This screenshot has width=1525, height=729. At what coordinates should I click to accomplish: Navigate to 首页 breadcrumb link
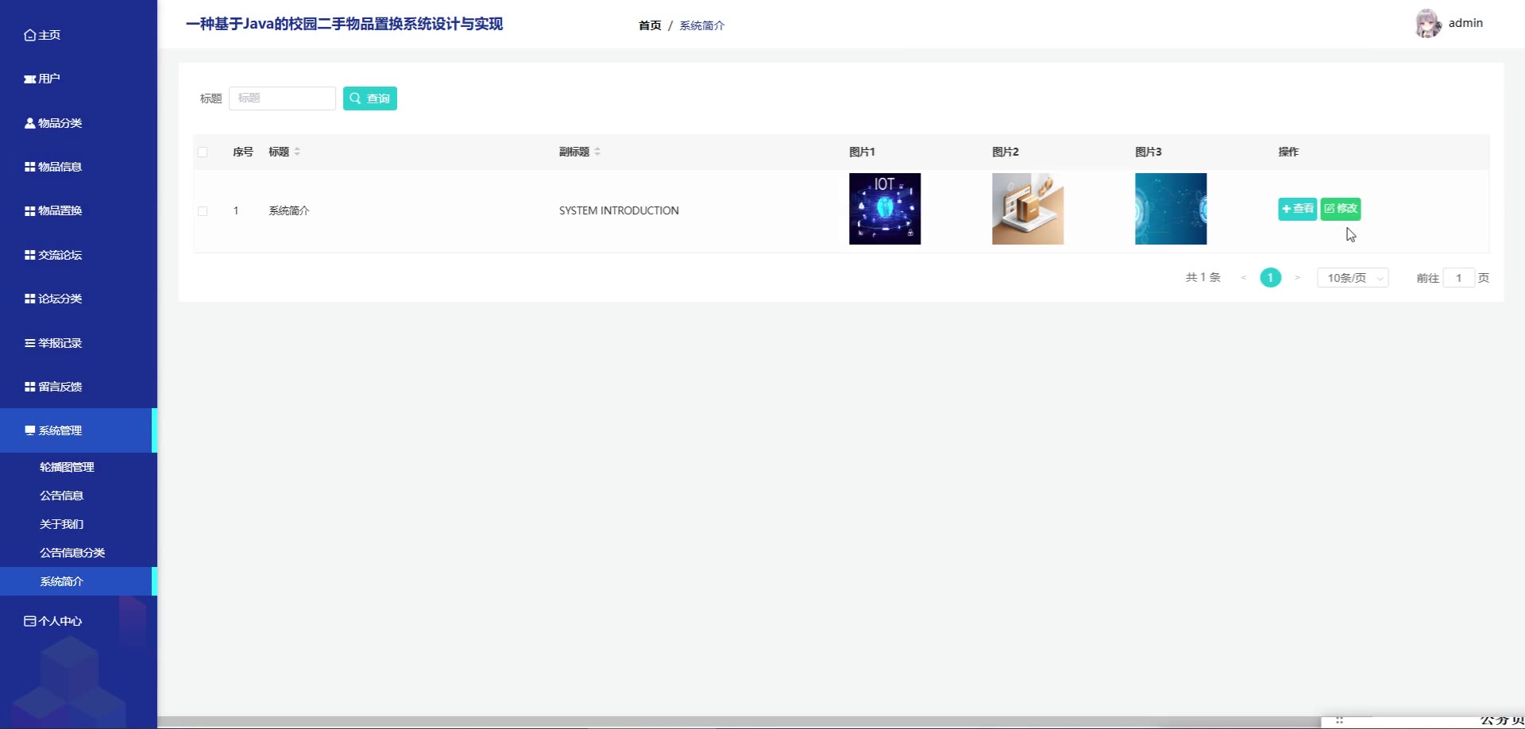point(650,25)
